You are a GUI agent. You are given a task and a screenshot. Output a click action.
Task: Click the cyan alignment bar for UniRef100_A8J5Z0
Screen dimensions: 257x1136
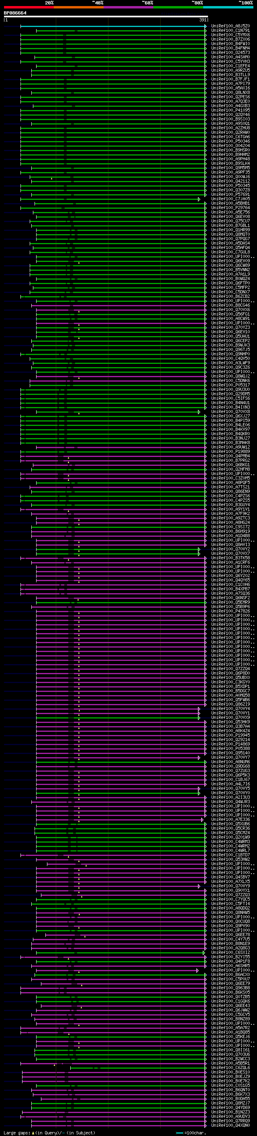coord(113,27)
